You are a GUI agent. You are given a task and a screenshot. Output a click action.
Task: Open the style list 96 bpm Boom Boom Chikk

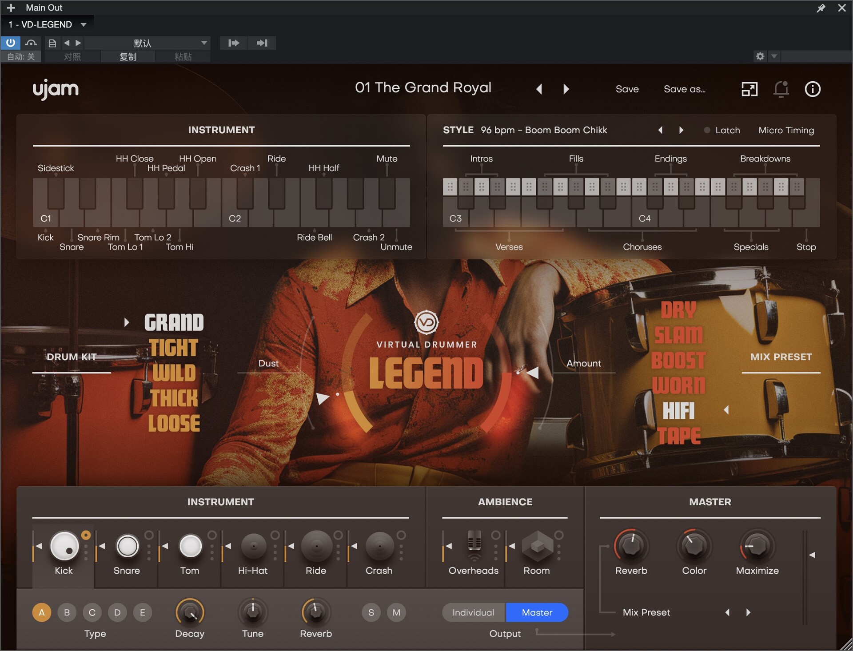pos(544,130)
